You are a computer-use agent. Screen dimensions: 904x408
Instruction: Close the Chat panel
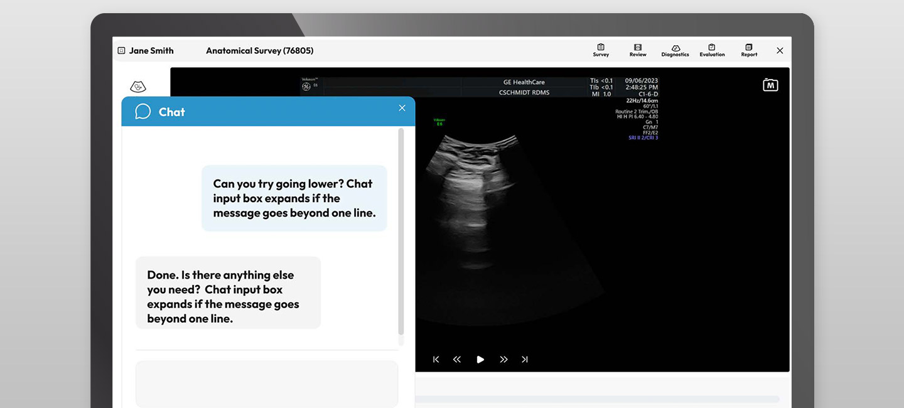coord(402,108)
